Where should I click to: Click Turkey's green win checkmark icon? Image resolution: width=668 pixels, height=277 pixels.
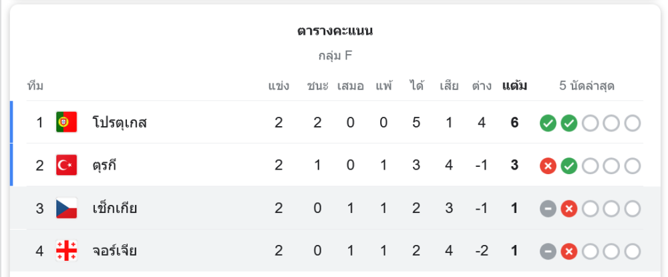point(569,166)
